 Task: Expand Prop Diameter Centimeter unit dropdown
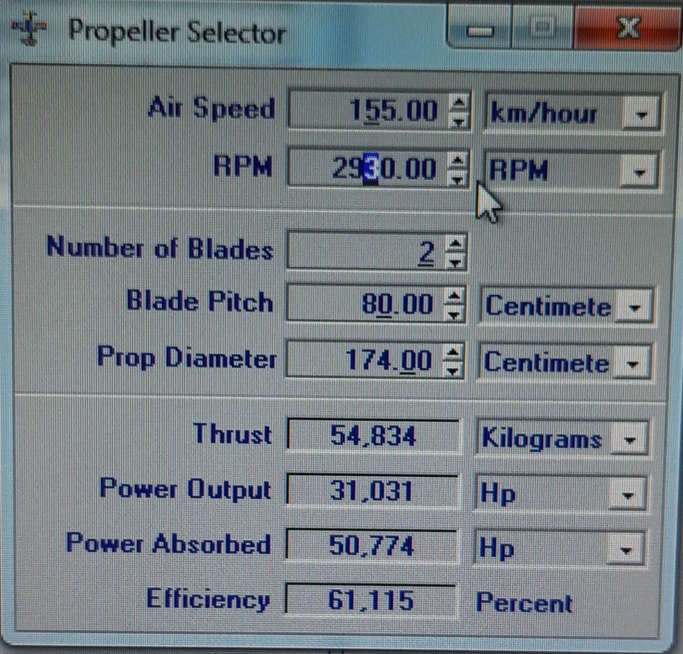pos(633,364)
